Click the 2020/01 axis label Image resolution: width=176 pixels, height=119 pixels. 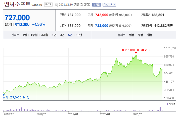coord(105,114)
